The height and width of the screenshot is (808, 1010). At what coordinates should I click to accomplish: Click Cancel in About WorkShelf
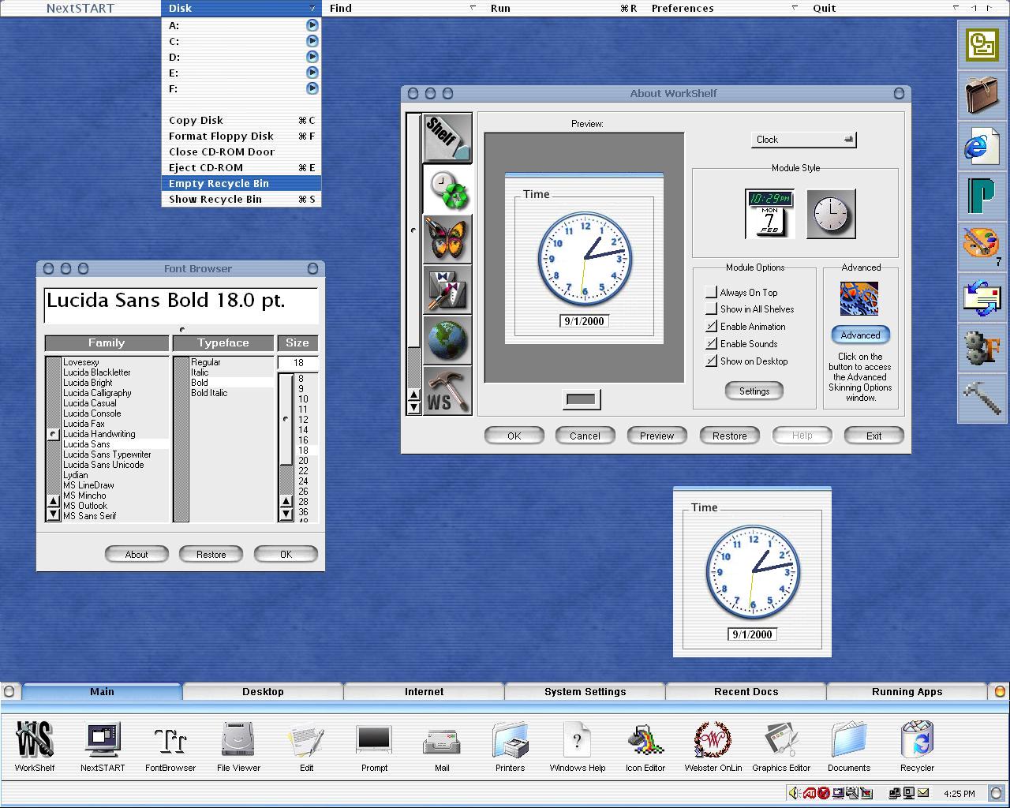pyautogui.click(x=585, y=436)
